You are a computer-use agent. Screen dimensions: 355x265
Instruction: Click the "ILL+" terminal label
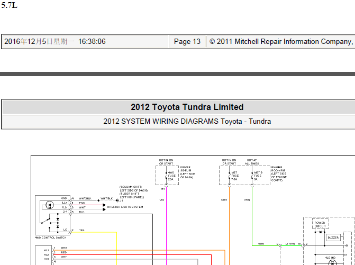tap(65, 203)
